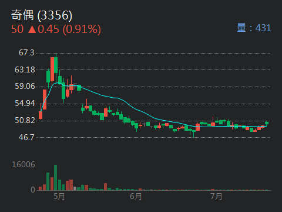The width and height of the screenshot is (282, 212).
Task: Click the 54.94 price axis label
Action: point(25,103)
